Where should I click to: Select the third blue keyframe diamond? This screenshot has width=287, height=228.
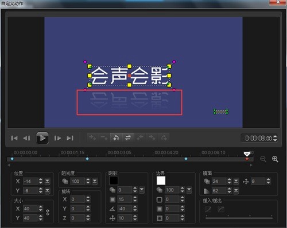186,159
